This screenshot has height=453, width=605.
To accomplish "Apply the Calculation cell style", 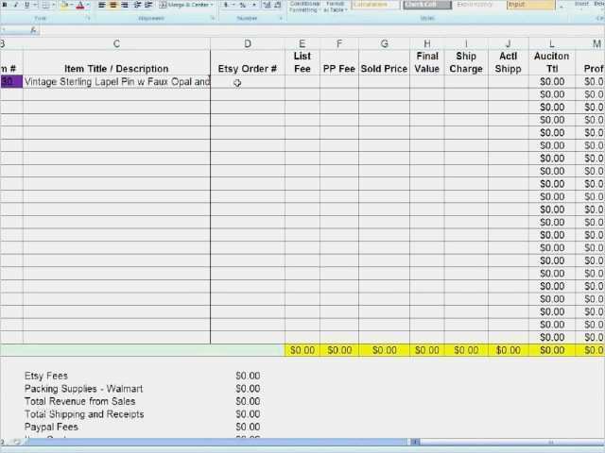I will 375,5.
